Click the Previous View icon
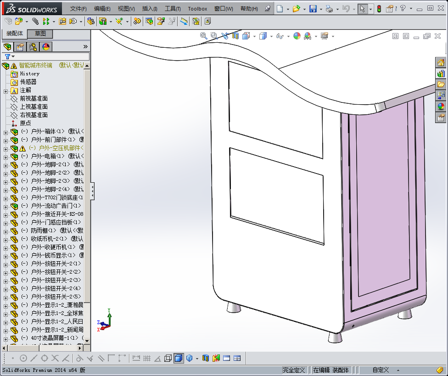Viewport: 448px width, 376px height. [x=225, y=36]
